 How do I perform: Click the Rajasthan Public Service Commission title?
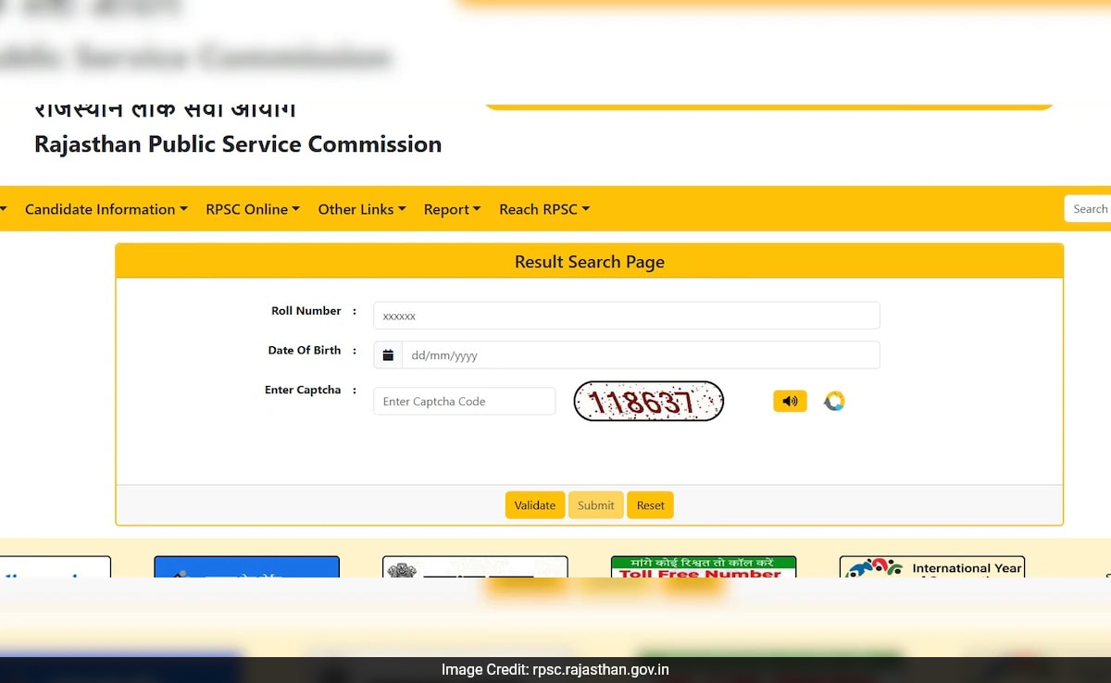coord(238,144)
